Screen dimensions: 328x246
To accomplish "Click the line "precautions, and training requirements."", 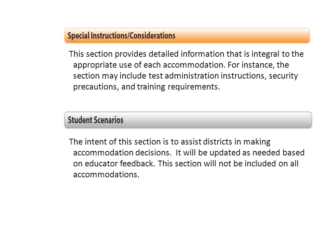I will coord(147,87).
